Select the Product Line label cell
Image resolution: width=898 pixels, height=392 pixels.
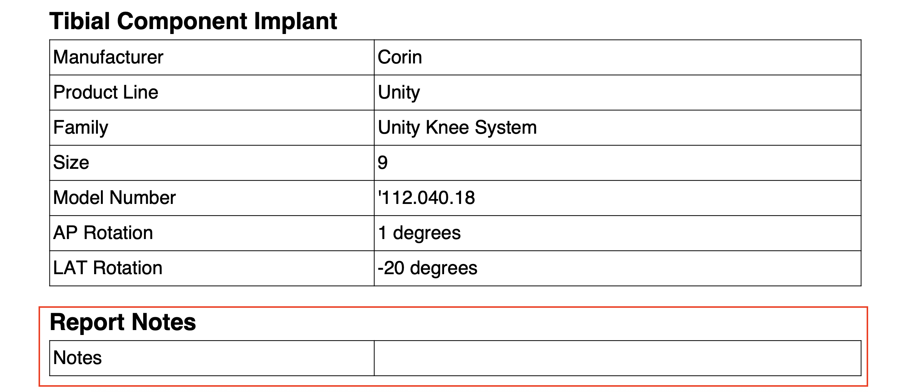[105, 93]
